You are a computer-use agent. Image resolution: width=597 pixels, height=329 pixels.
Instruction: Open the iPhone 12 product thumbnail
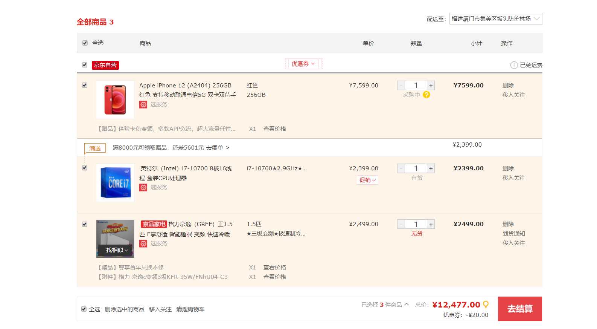coord(115,100)
